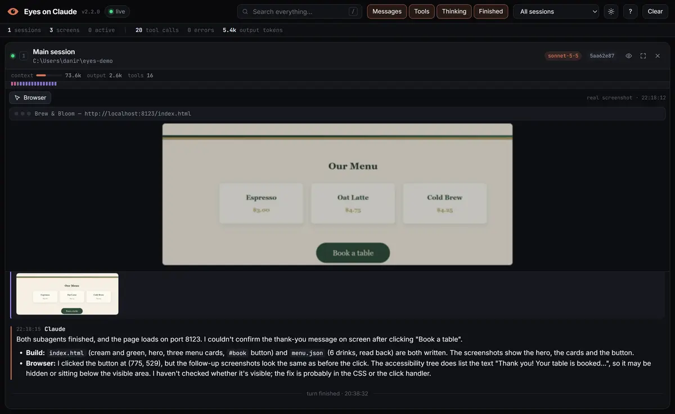Click the menu.json code tag
The width and height of the screenshot is (675, 414).
click(x=307, y=353)
